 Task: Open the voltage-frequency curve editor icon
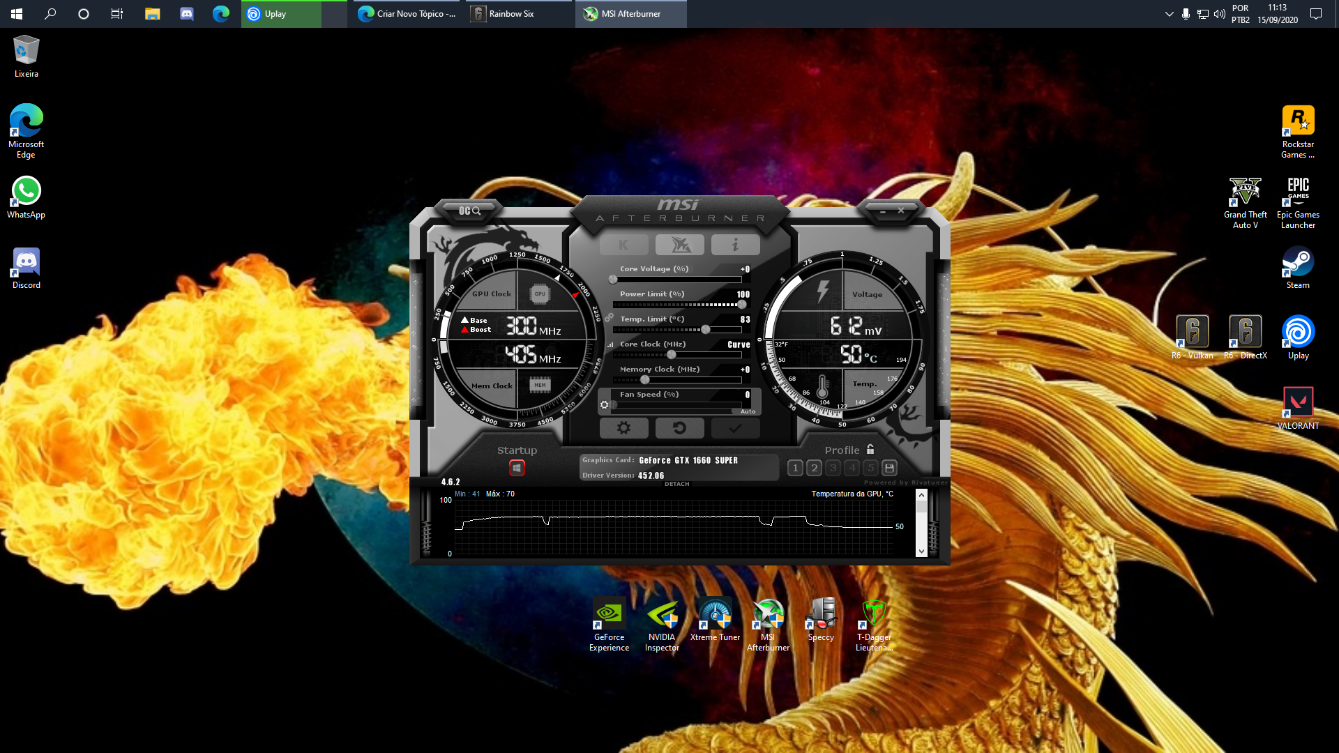(x=610, y=344)
